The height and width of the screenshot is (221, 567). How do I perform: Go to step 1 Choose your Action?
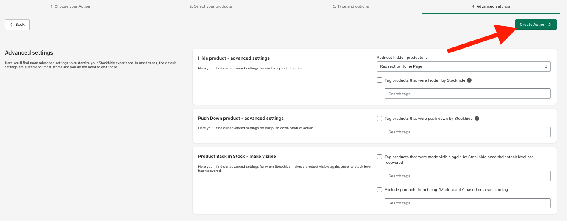(70, 6)
